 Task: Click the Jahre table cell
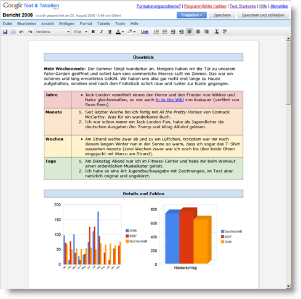pyautogui.click(x=58, y=99)
